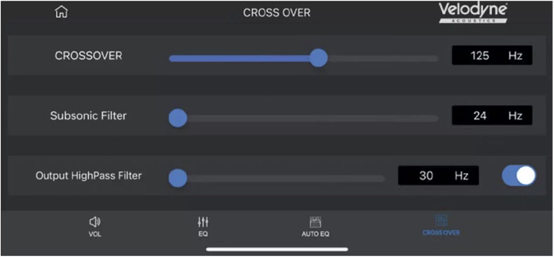Tap the white home indicator bar
The height and width of the screenshot is (257, 554).
click(277, 249)
